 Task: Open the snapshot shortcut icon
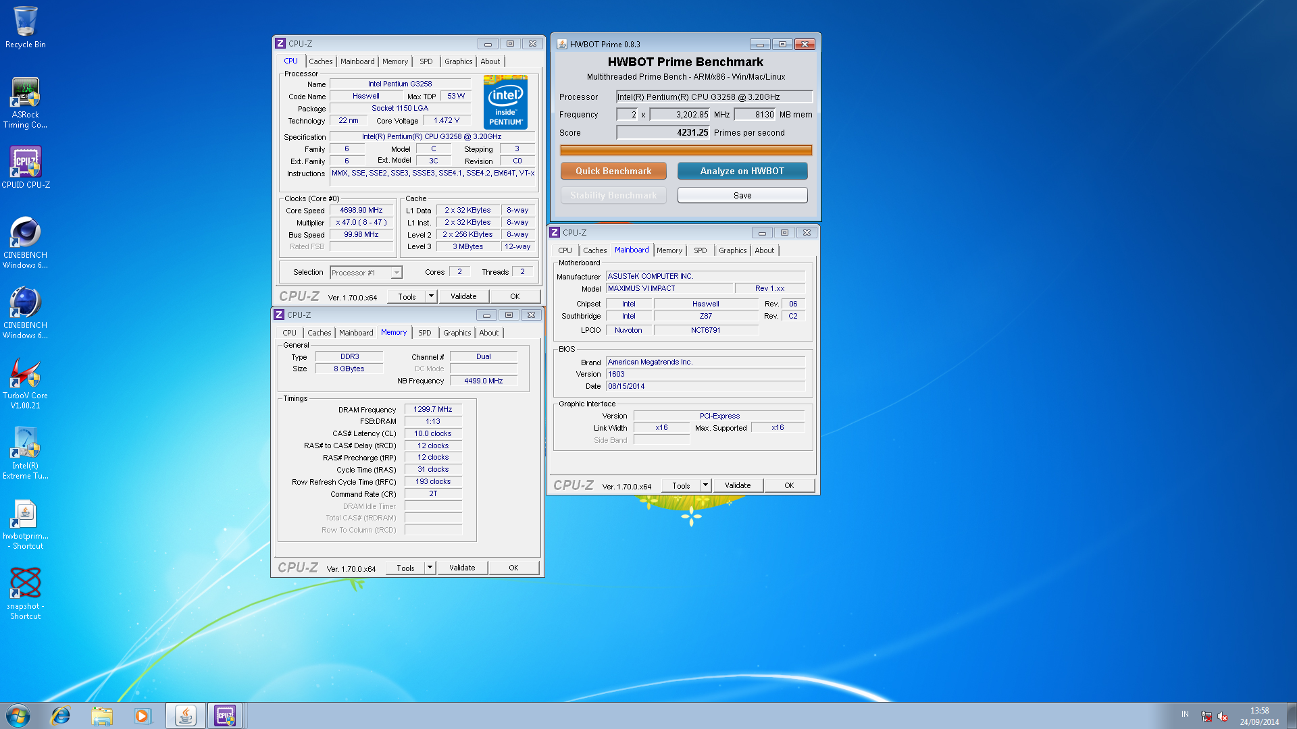[x=25, y=594]
